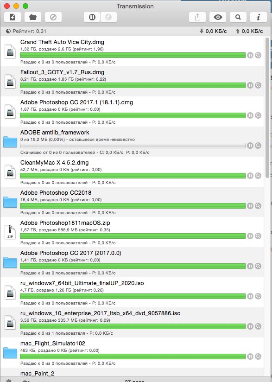This screenshot has width=272, height=382.
Task: Pause Adobe Photoshop CC 2017.1 (18.1.1).dmg torrent
Action: click(x=250, y=115)
